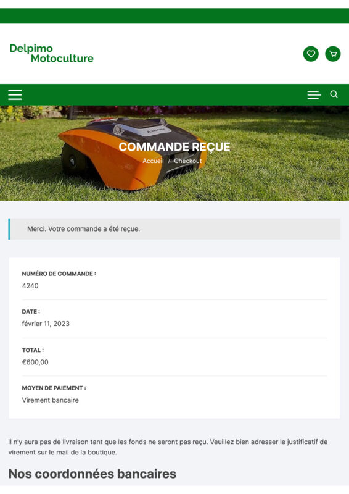Image resolution: width=349 pixels, height=494 pixels.
Task: Select the order received thank-you notice
Action: 175,229
